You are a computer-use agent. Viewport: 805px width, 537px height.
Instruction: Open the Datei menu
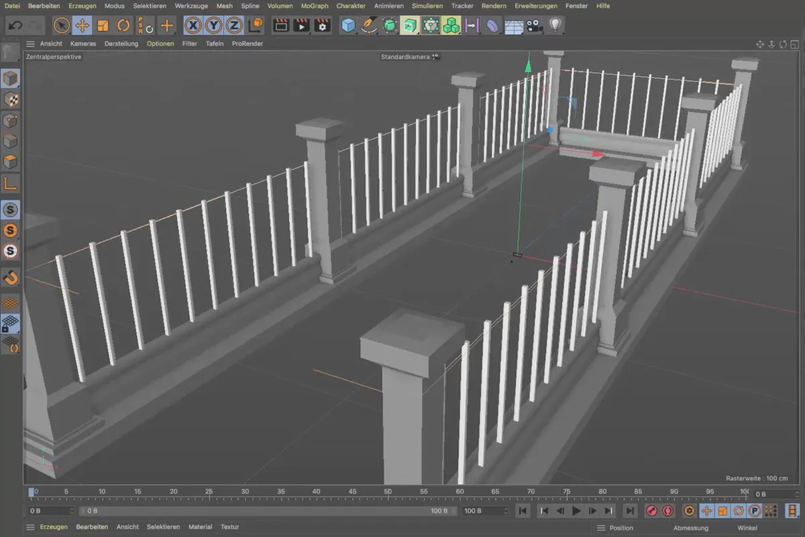click(12, 5)
